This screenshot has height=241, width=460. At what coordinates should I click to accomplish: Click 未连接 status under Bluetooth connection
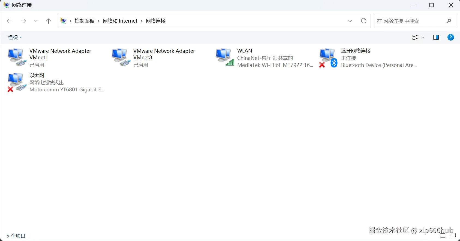[x=348, y=58]
